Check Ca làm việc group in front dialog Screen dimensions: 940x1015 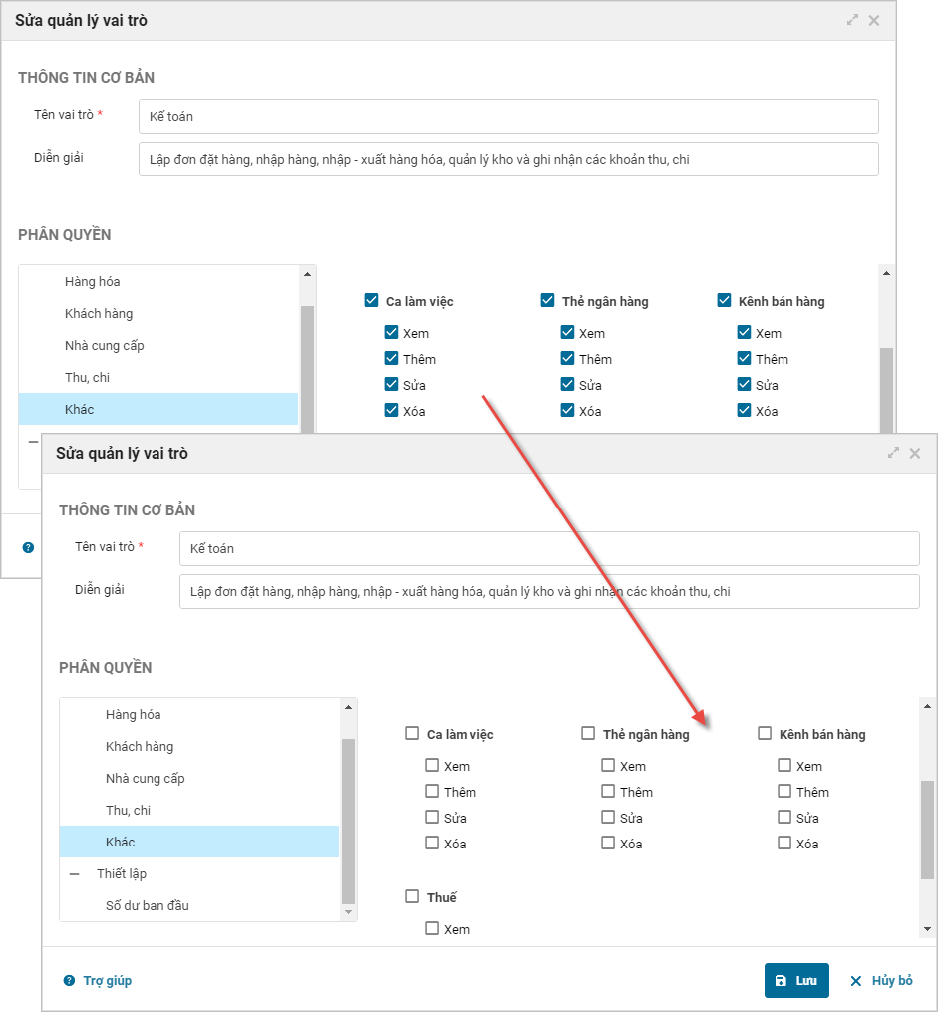click(412, 733)
